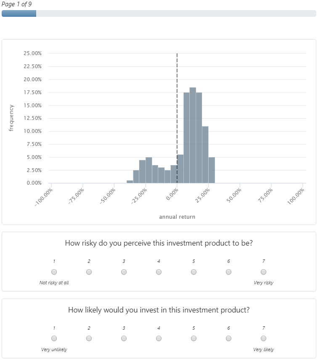
Task: Rate the product 7, Very risky
Action: point(263,272)
